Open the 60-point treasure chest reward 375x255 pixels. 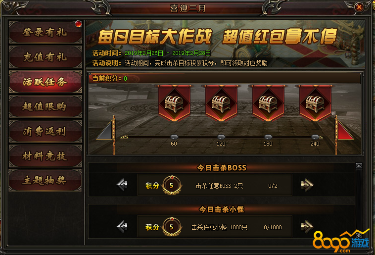tap(174, 103)
